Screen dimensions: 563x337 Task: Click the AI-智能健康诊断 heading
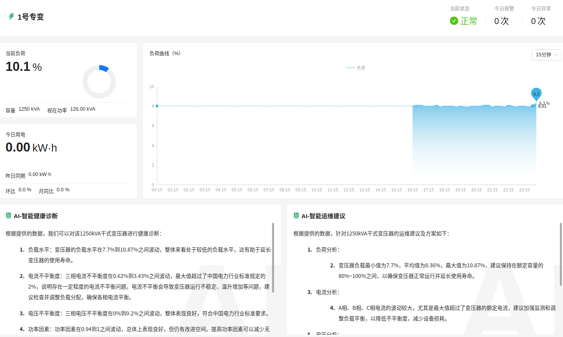(x=36, y=216)
